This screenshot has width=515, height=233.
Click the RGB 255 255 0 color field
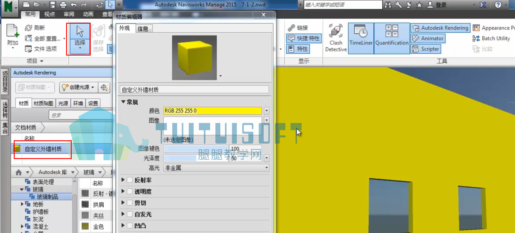[212, 111]
